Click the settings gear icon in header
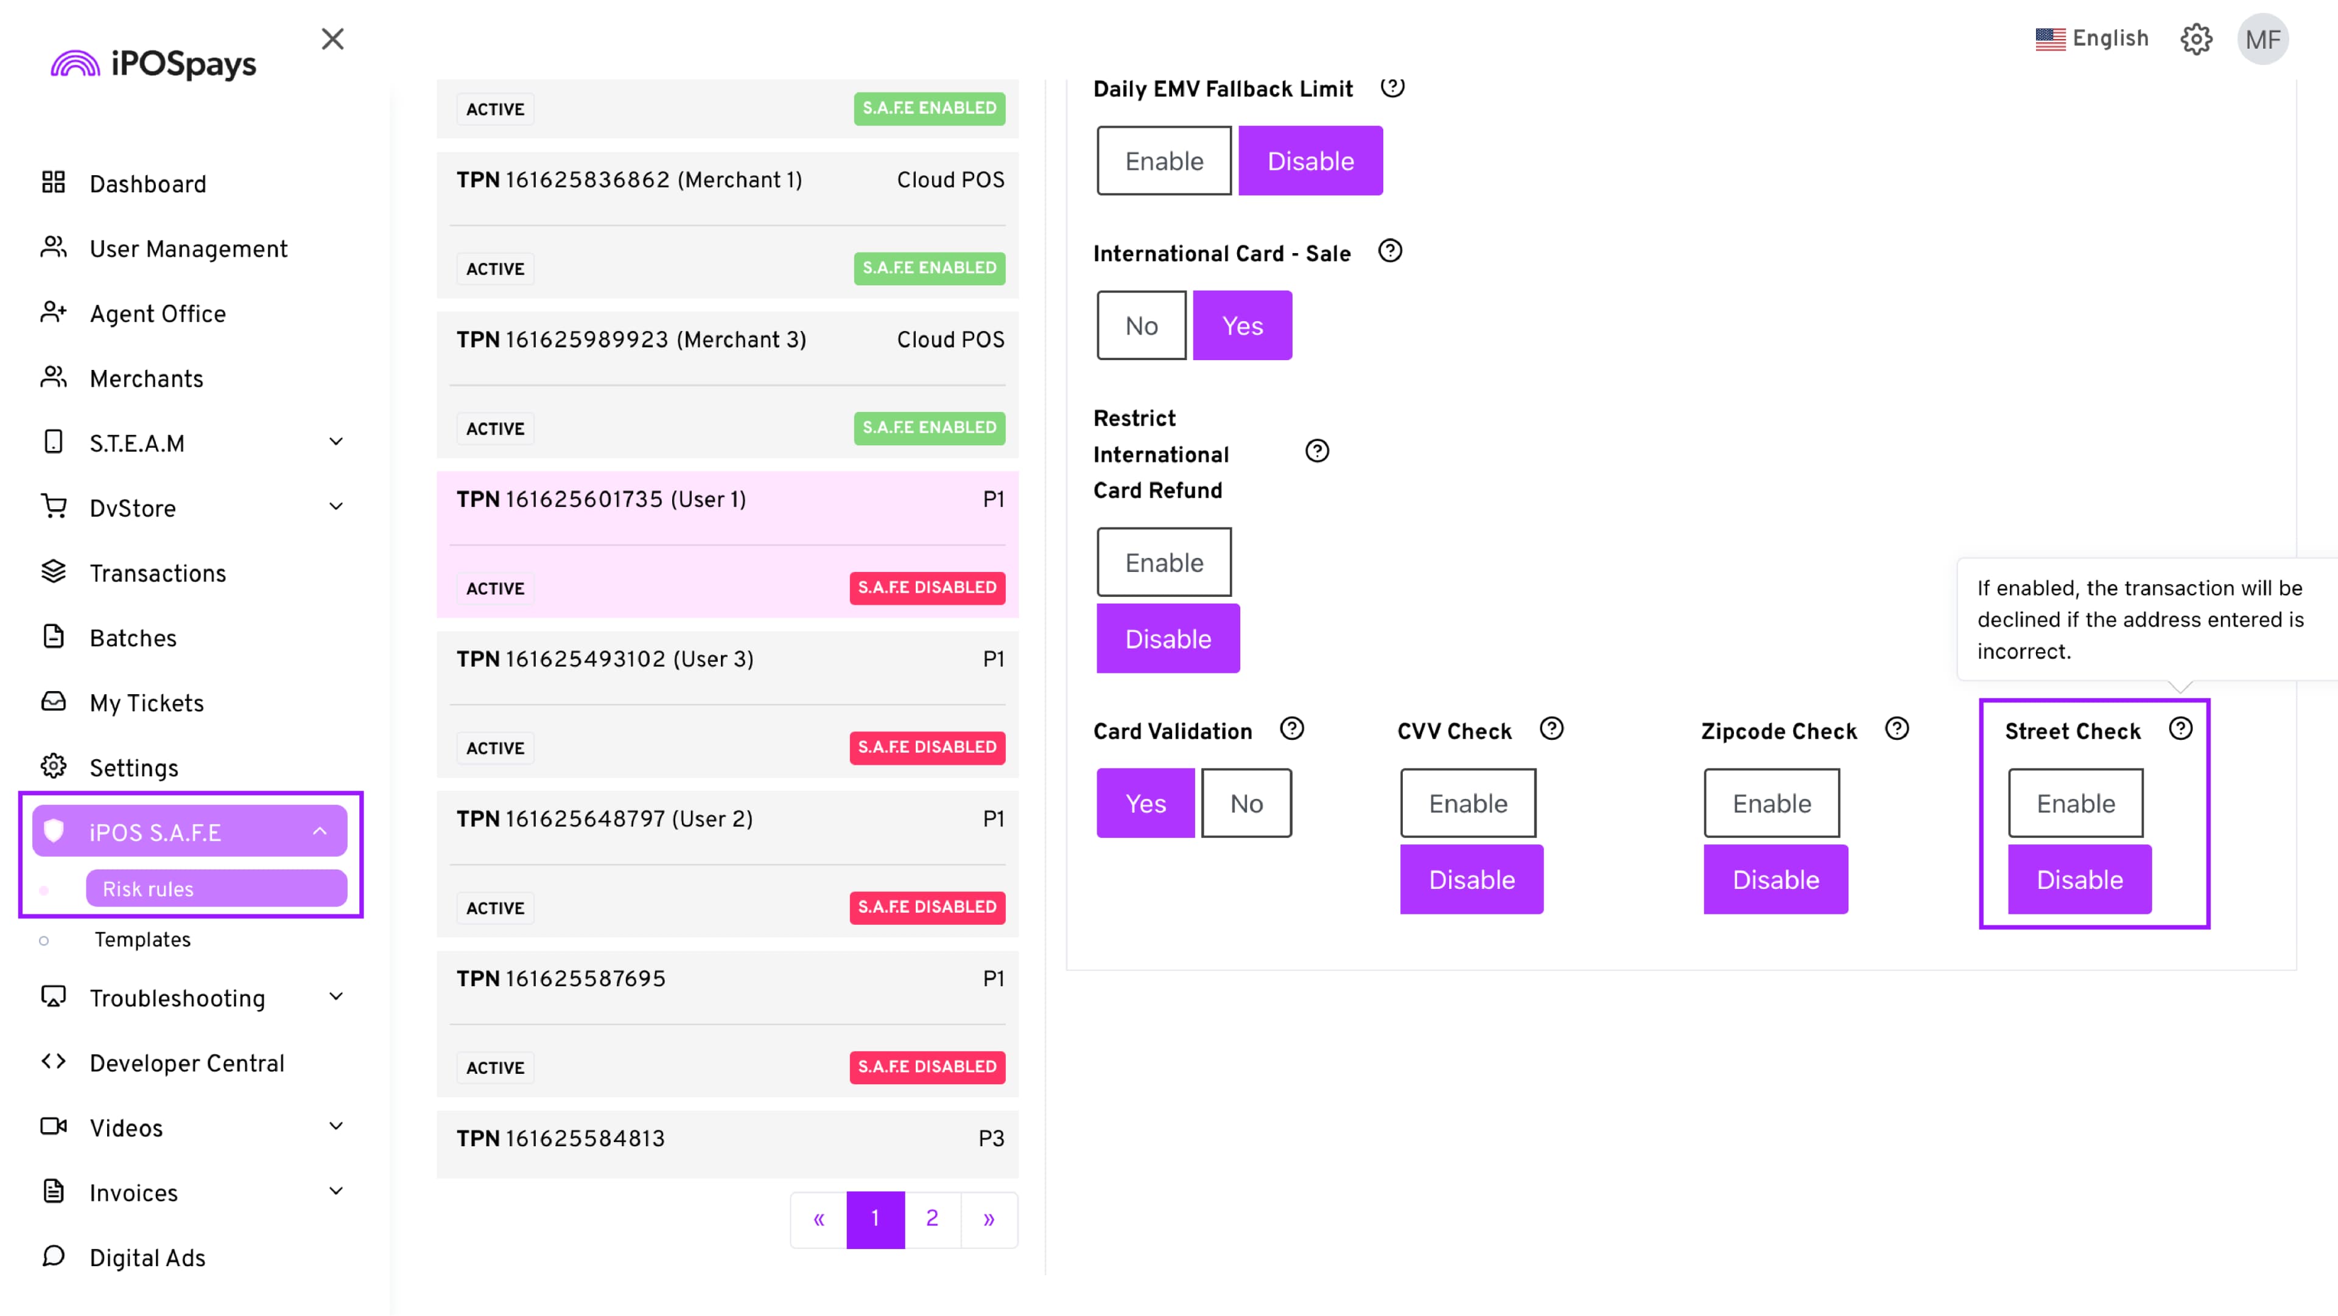Viewport: 2338px width, 1316px height. (x=2196, y=39)
